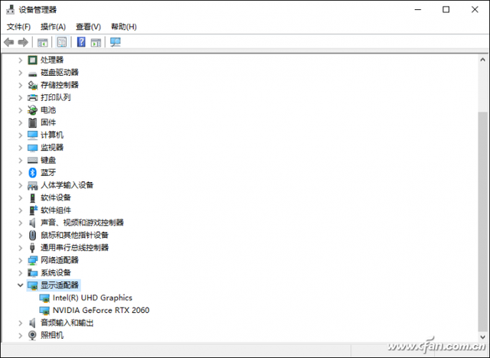Screen dimensions: 490x358
Task: Click the 设备管理器 title bar icon
Action: click(10, 10)
